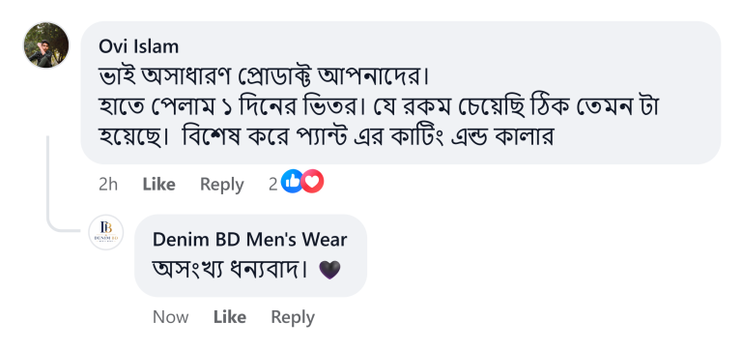
Task: Click the Denim BD Men's Wear page logo
Action: (106, 232)
